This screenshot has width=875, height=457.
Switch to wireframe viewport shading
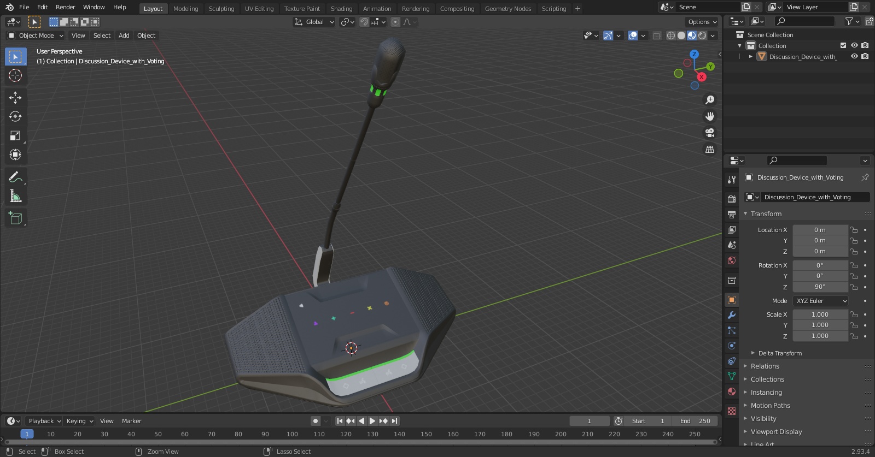click(x=671, y=35)
